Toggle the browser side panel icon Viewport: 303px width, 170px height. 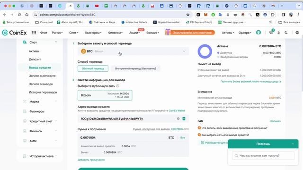click(284, 15)
